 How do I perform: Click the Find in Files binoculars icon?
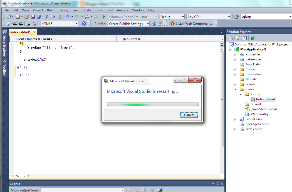[x=236, y=17]
